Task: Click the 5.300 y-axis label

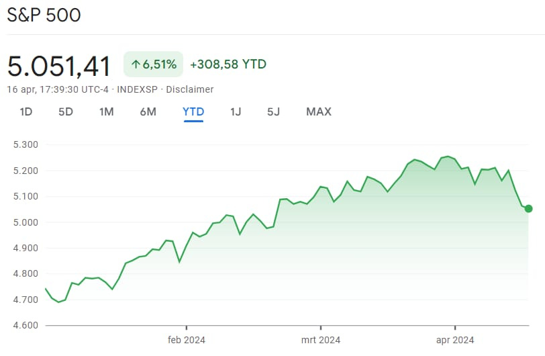Action: [x=26, y=145]
